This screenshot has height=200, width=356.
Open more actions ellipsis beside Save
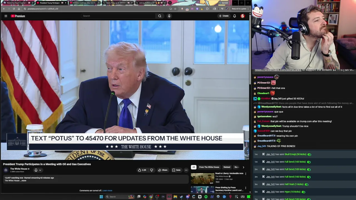pyautogui.click(x=186, y=170)
